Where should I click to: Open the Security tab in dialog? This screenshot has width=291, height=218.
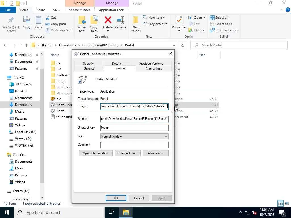point(88,63)
